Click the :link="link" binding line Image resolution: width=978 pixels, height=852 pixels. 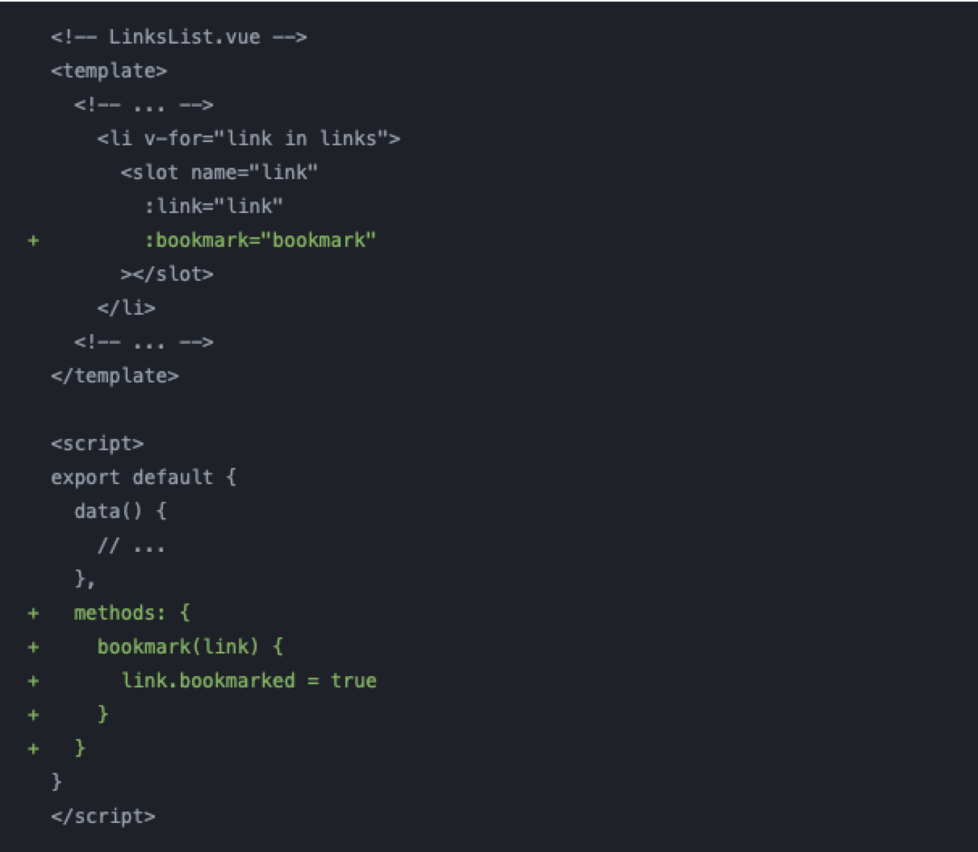pyautogui.click(x=214, y=207)
